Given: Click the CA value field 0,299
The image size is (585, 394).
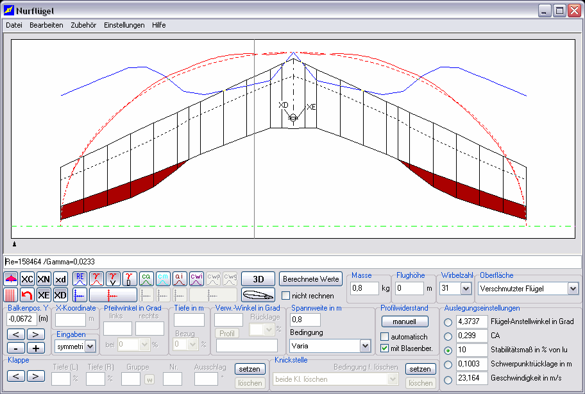Looking at the screenshot, I should point(472,336).
